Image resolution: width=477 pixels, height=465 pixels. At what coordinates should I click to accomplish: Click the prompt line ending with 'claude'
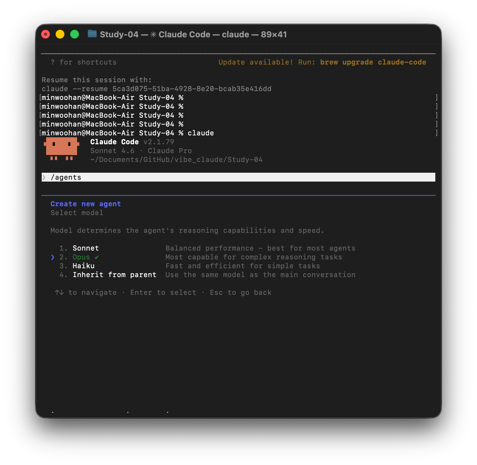[x=128, y=133]
